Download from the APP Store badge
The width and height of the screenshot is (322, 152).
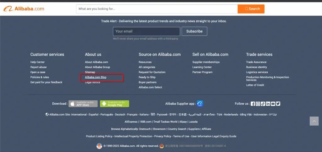pyautogui.click(x=83, y=104)
